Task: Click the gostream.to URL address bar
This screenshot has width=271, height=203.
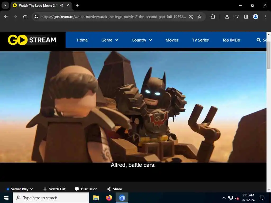Action: tap(114, 17)
